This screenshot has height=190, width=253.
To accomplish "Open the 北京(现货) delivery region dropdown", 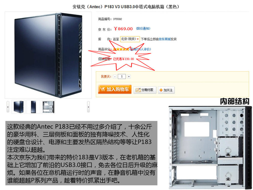I will click(x=130, y=39).
